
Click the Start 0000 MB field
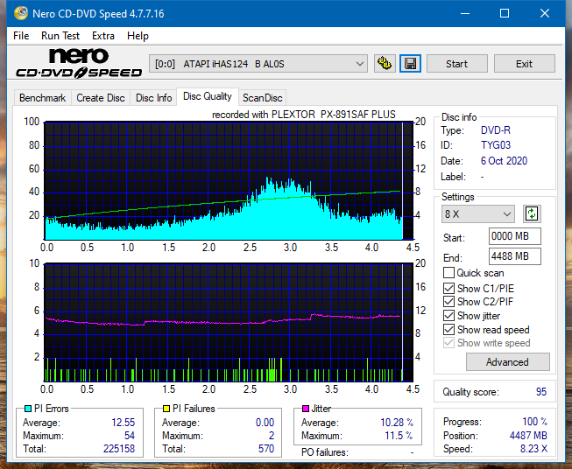(515, 236)
